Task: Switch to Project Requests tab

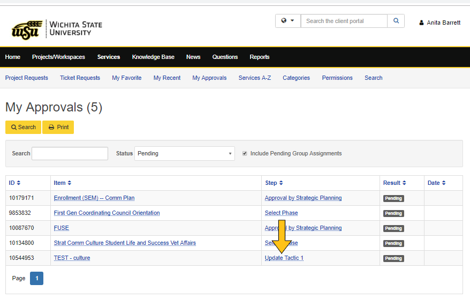Action: (27, 78)
